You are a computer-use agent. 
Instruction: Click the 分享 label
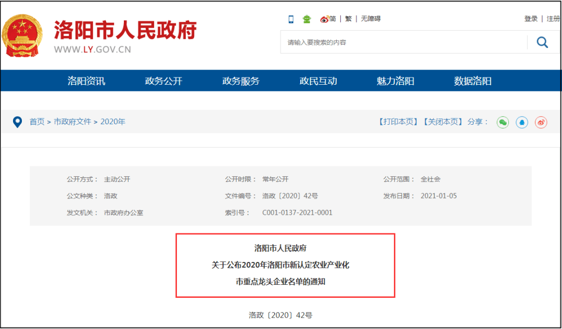point(477,122)
